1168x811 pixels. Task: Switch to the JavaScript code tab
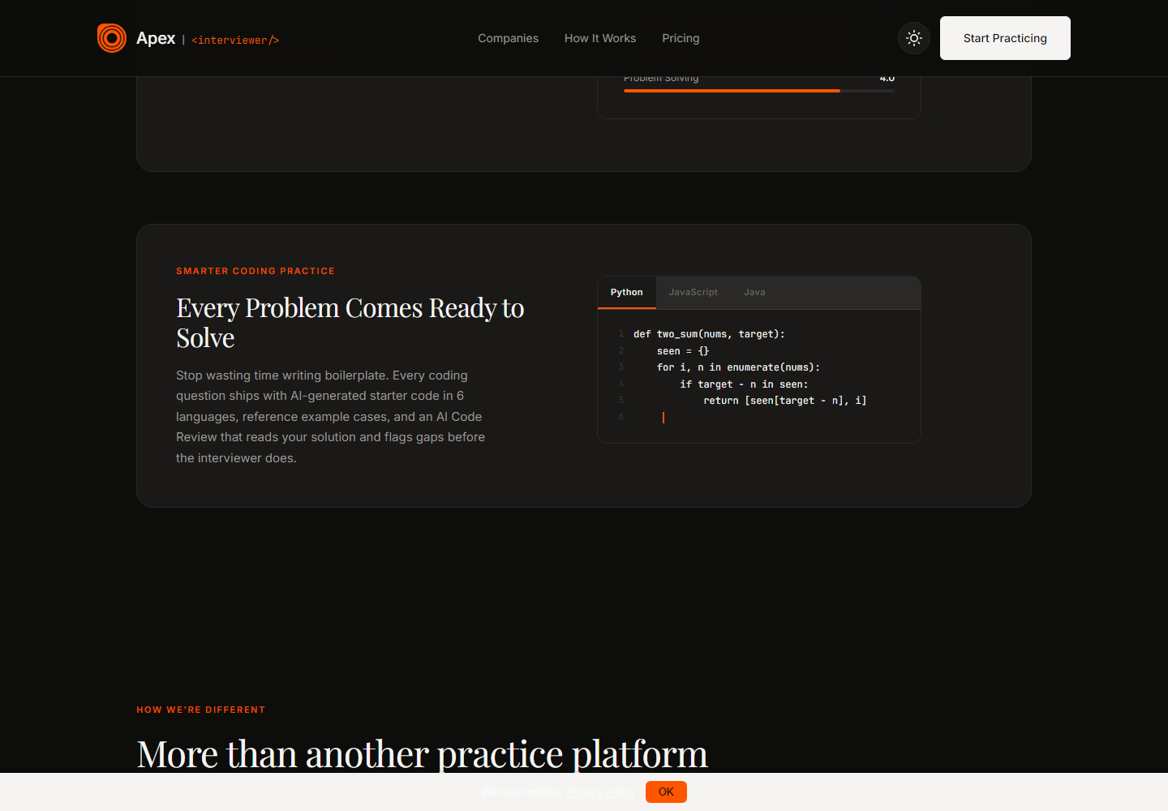693,292
